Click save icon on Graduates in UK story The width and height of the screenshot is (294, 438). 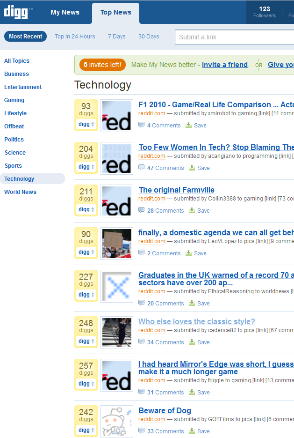192,303
